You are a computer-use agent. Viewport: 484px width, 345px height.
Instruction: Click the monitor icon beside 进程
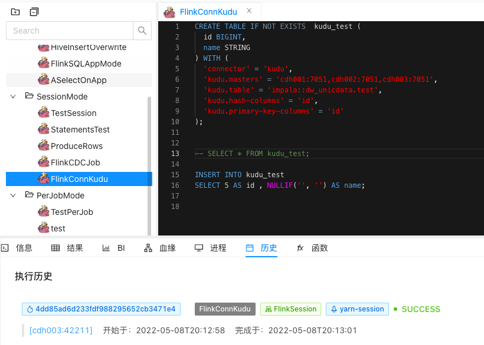(x=199, y=248)
